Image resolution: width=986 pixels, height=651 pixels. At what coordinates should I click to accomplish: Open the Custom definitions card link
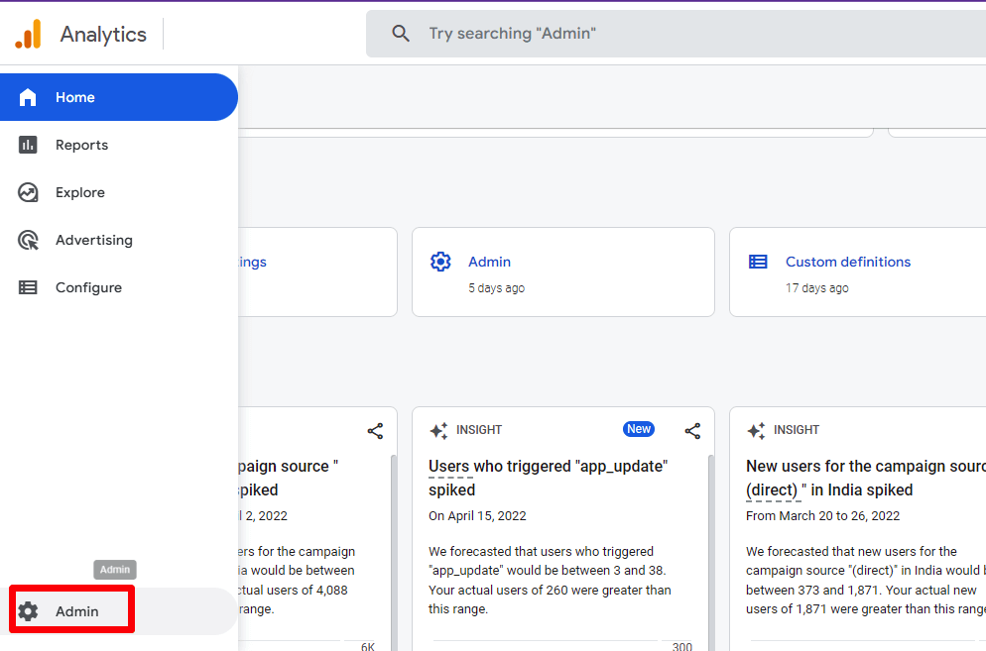pyautogui.click(x=848, y=262)
